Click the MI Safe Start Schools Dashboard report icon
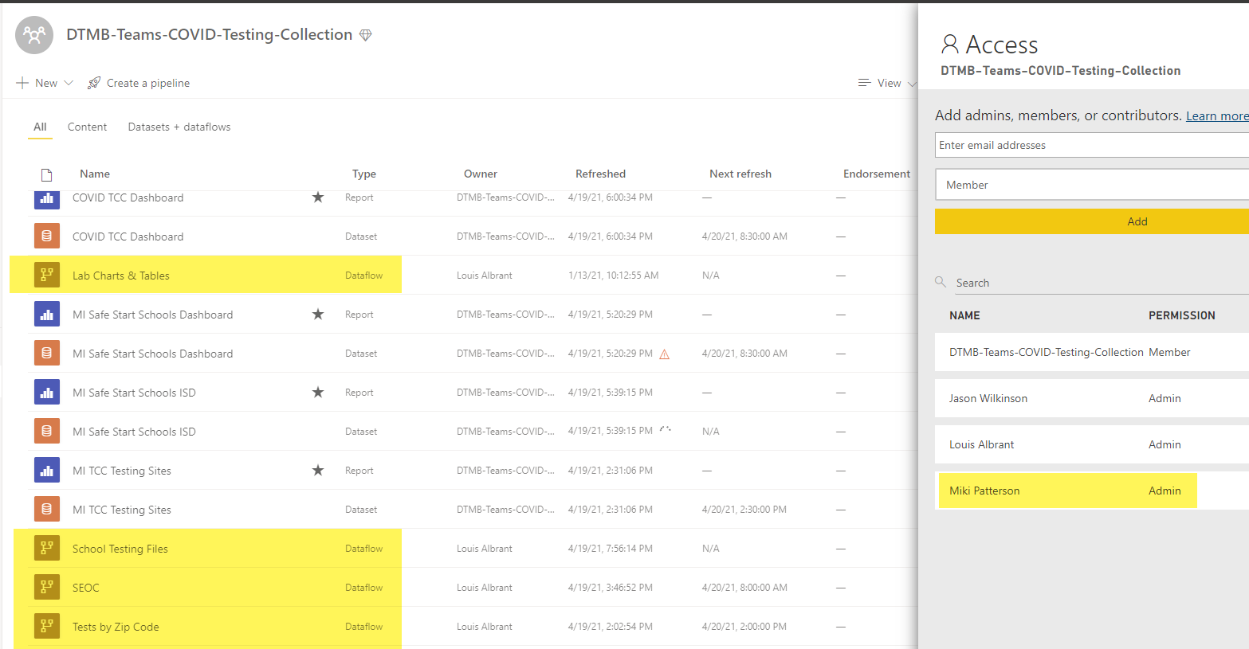 tap(47, 314)
